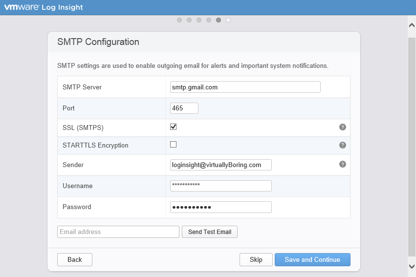Viewport: 416px width, 277px height.
Task: Click Save and Continue
Action: (x=312, y=259)
